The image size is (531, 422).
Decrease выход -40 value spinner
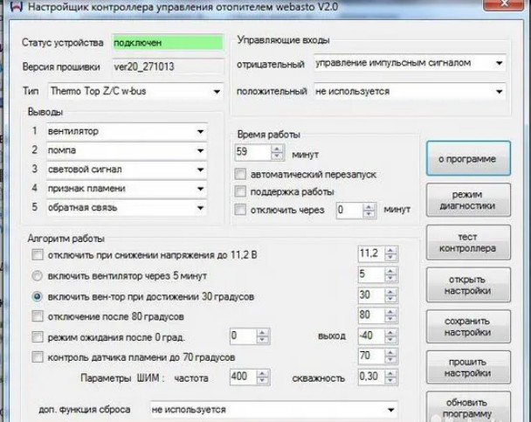(x=390, y=340)
